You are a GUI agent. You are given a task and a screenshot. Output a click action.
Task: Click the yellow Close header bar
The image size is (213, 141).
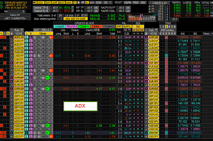tap(43, 34)
